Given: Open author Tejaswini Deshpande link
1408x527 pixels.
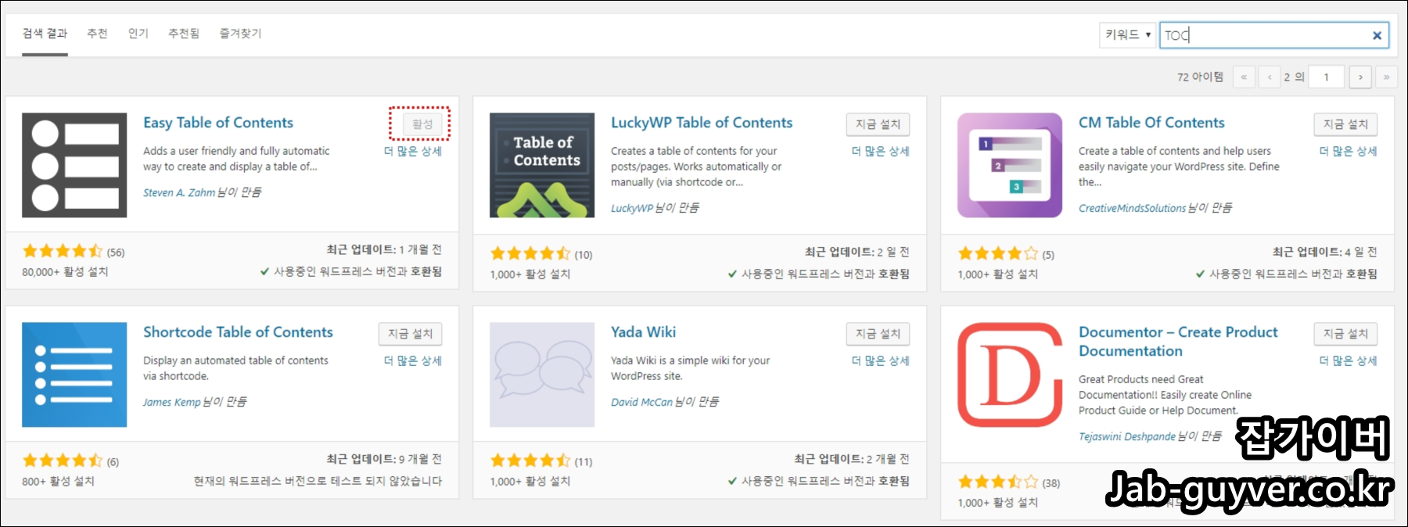Looking at the screenshot, I should (x=1127, y=436).
